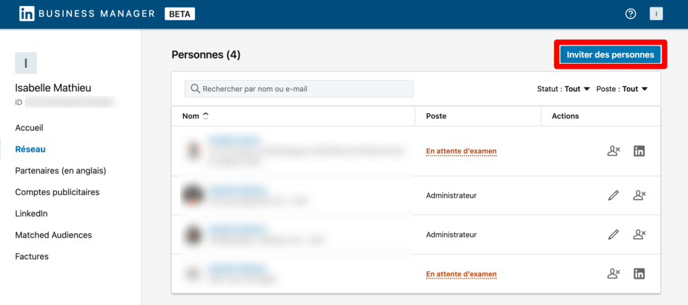Image resolution: width=688 pixels, height=305 pixels.
Task: Open Comptes publicitaires in the sidebar
Action: 57,192
